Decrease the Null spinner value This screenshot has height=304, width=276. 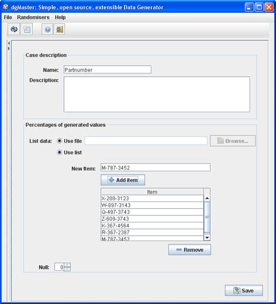[67, 269]
